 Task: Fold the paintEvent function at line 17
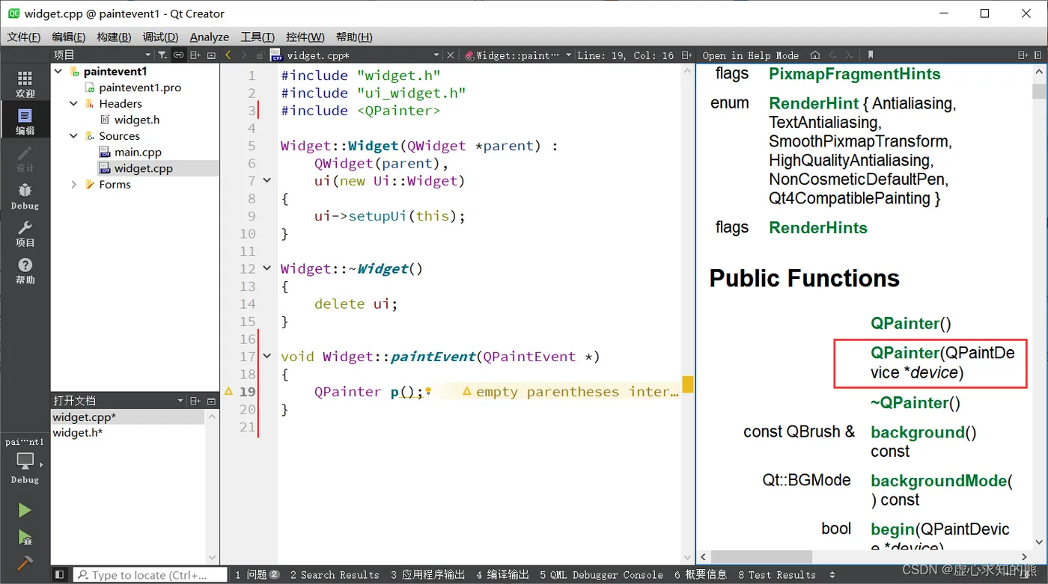267,356
